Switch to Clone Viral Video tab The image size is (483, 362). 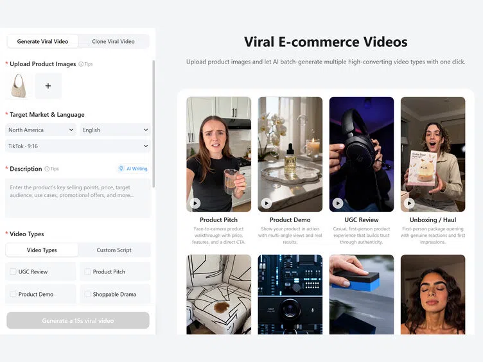click(x=113, y=41)
